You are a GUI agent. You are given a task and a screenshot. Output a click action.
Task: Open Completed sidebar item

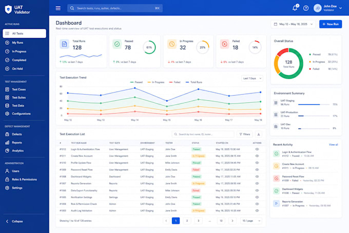[x=25, y=60]
